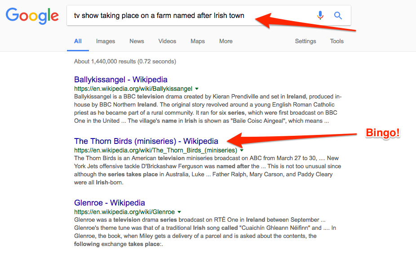Open search Settings
The height and width of the screenshot is (255, 416).
tap(305, 41)
